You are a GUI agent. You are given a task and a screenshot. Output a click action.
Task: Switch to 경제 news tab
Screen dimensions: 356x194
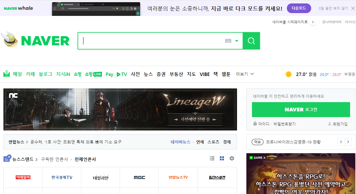coord(227,142)
